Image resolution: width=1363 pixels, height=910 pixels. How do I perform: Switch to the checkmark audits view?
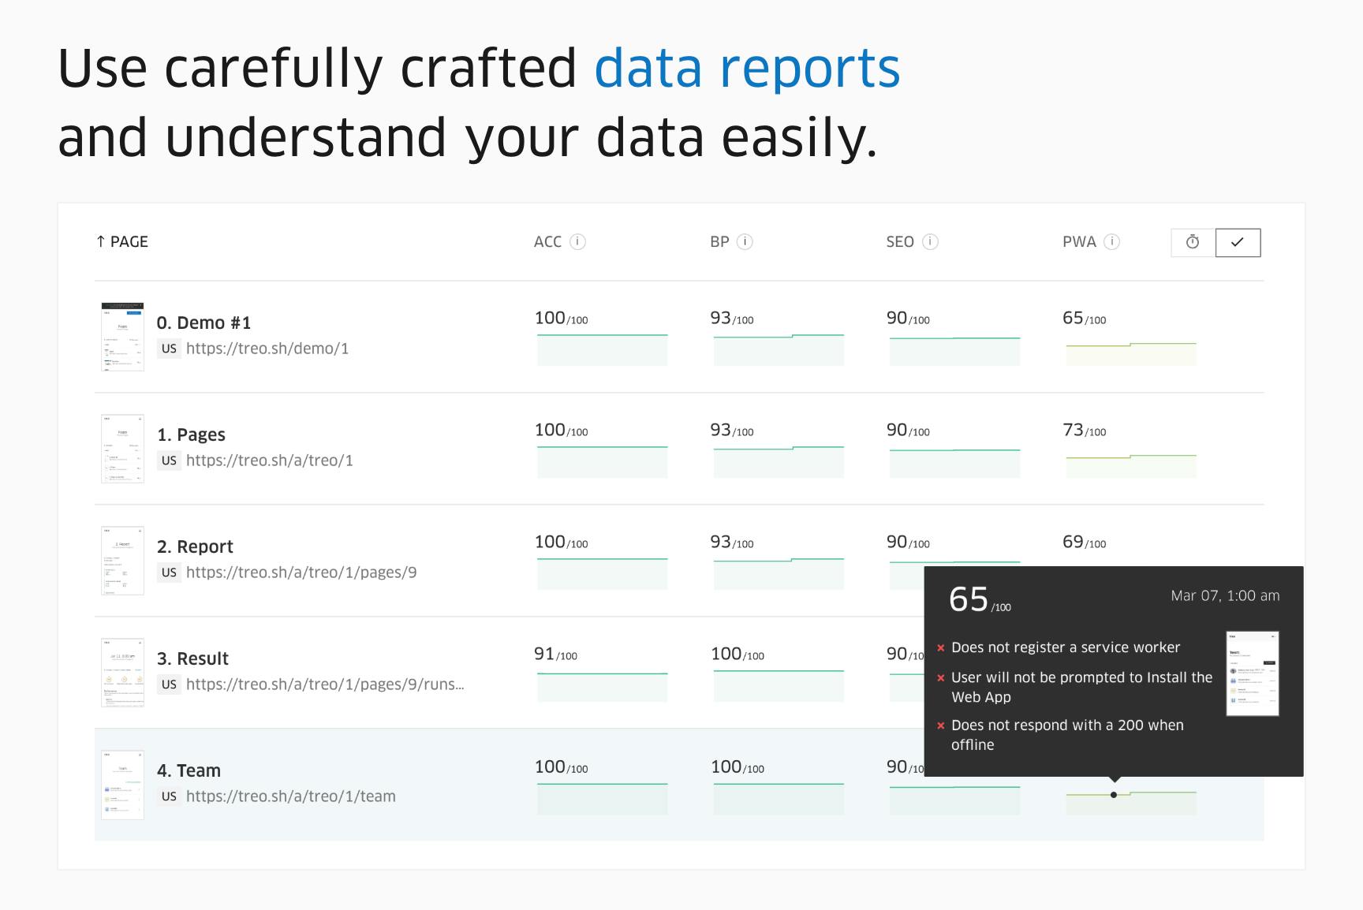coord(1238,243)
